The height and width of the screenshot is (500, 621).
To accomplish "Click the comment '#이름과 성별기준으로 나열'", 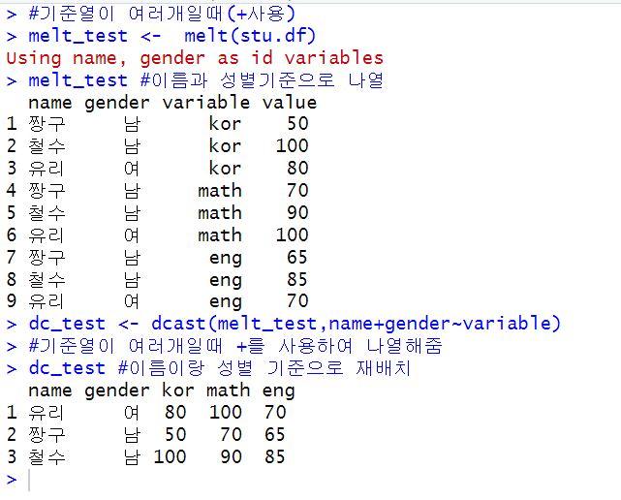I will coord(262,80).
